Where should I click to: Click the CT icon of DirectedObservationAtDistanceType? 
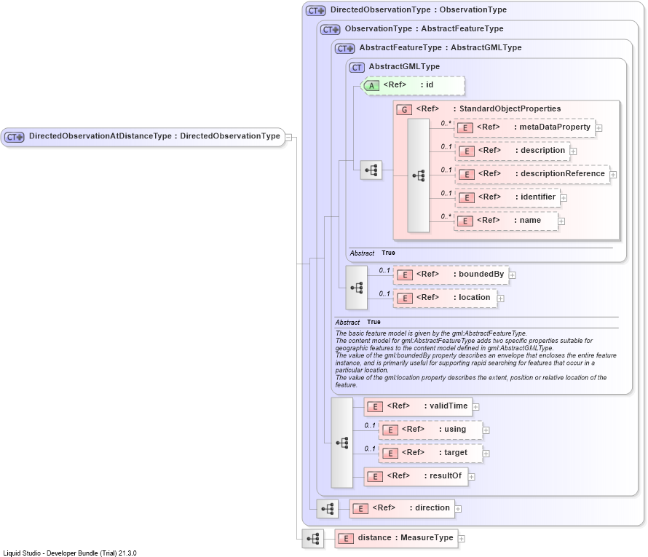pos(15,137)
